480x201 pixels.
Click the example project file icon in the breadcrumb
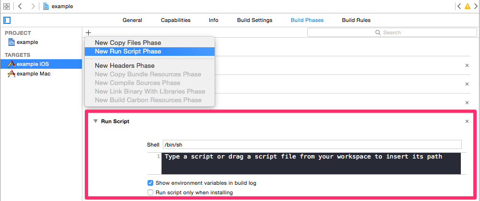point(46,6)
